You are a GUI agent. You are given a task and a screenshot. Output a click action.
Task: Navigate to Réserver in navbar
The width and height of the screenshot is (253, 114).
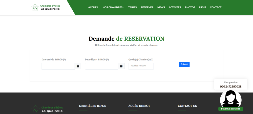click(x=147, y=7)
